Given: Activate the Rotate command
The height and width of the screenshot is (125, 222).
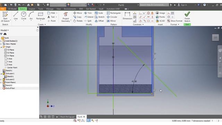Looking at the screenshot, I should 78,21.
